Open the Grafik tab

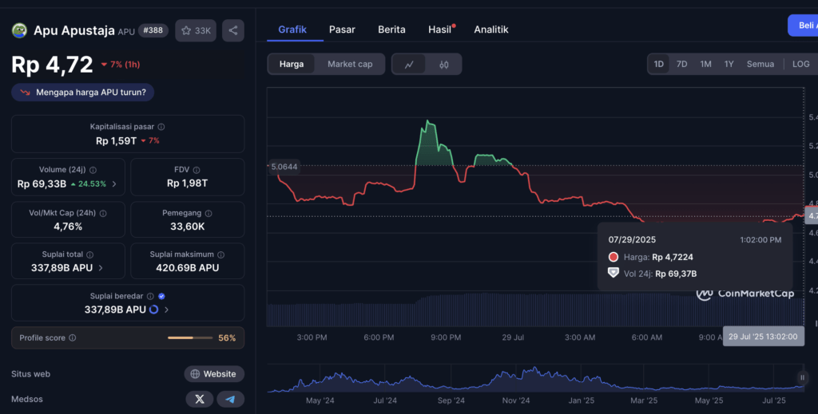coord(292,30)
